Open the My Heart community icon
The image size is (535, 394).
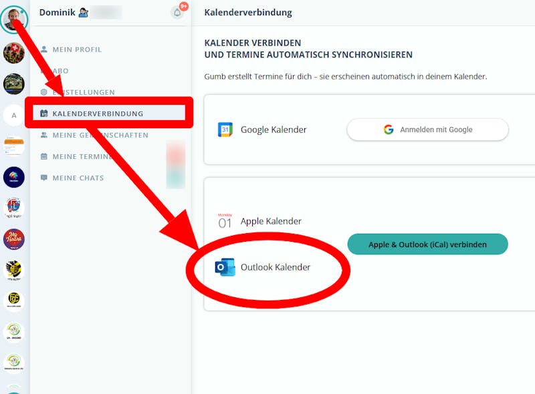(14, 239)
